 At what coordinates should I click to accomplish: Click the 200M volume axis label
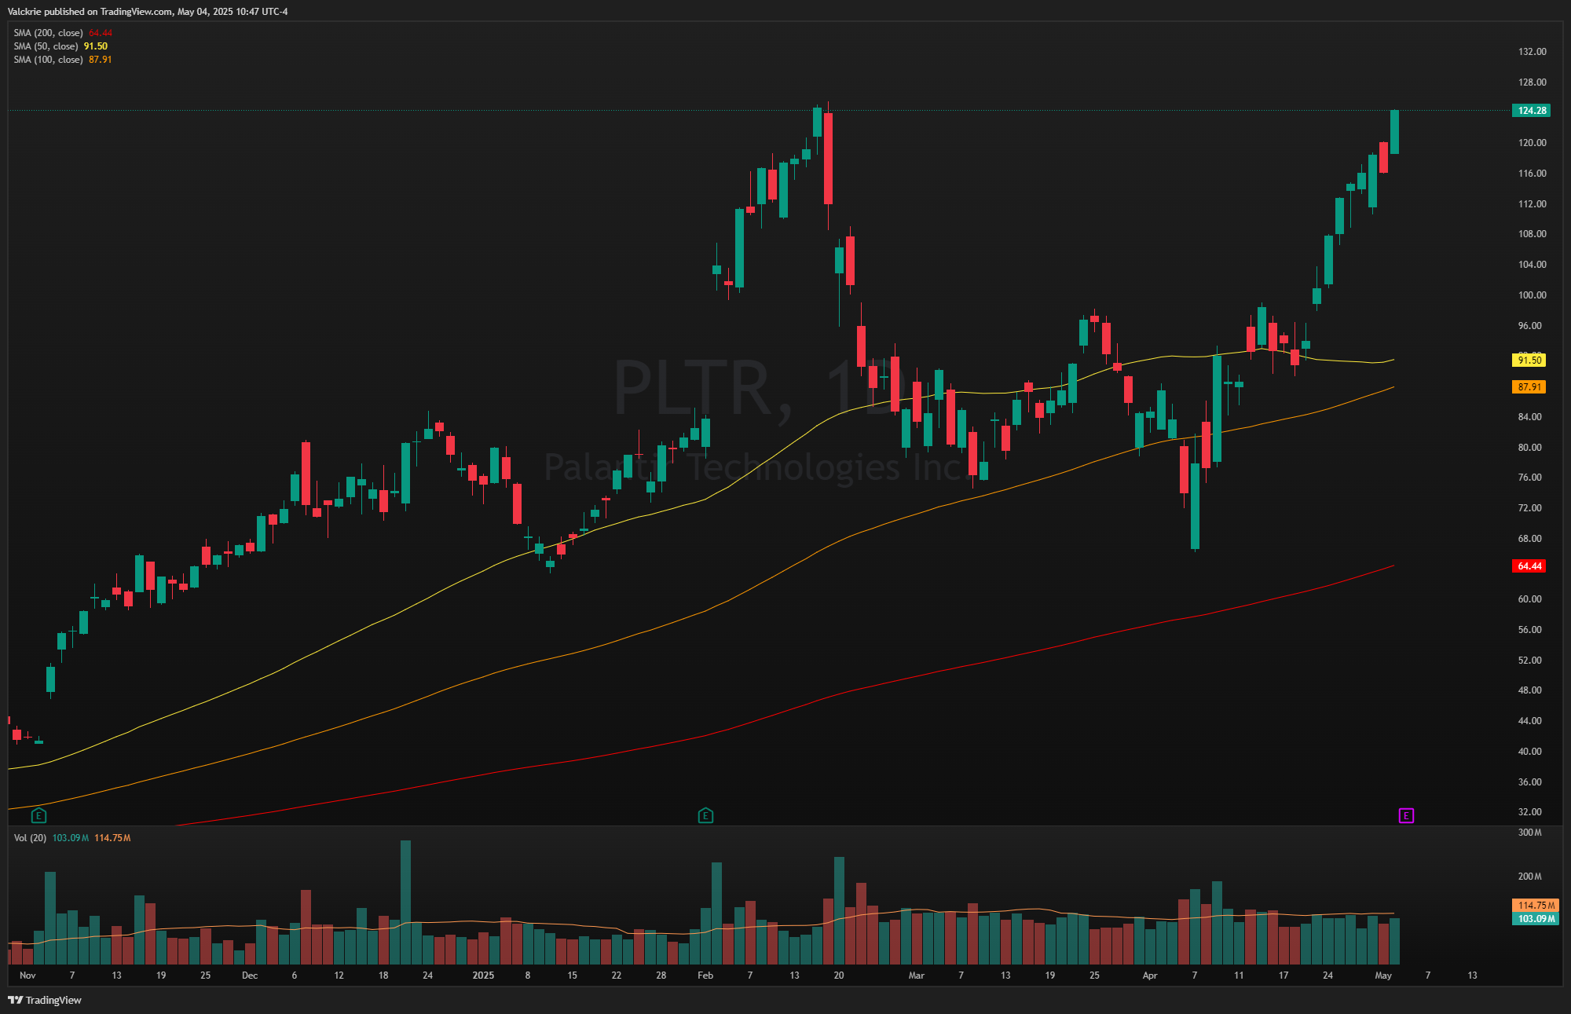(x=1529, y=877)
